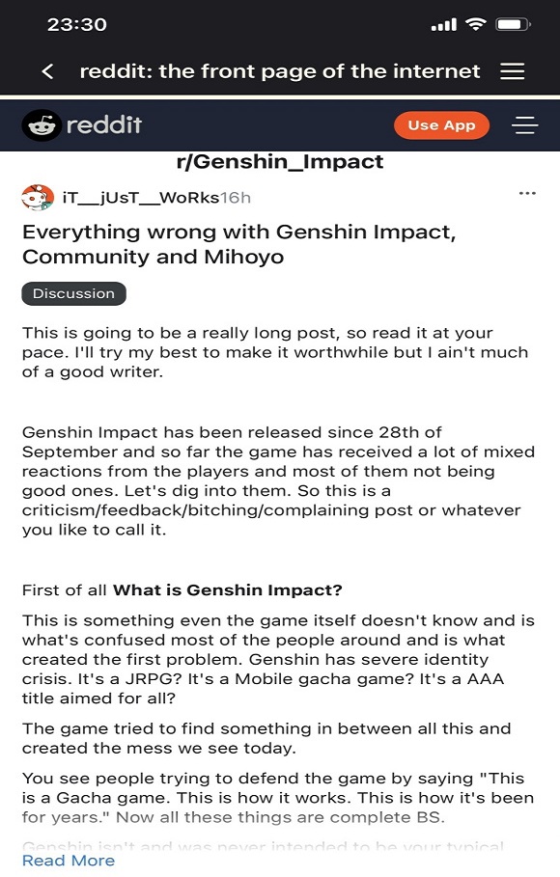The height and width of the screenshot is (877, 560).
Task: Click the Reddit Snoo logo
Action: coord(42,124)
